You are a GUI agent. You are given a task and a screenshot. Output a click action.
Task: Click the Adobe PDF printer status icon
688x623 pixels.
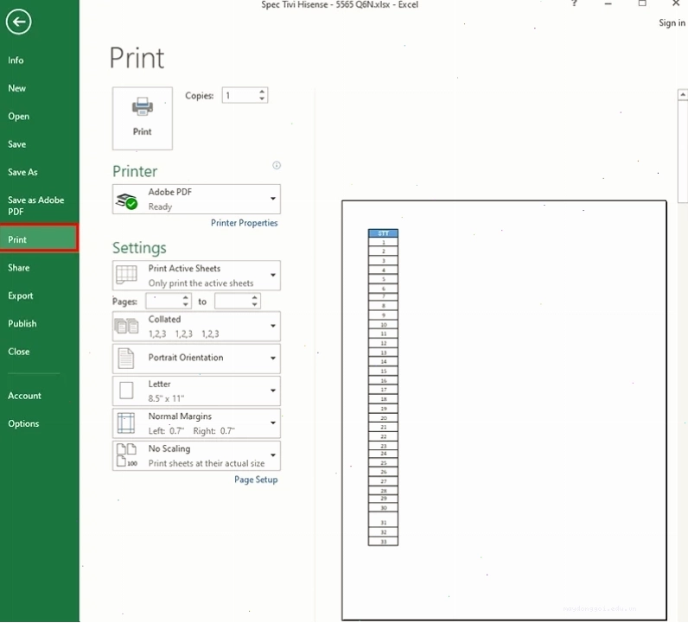coord(126,201)
